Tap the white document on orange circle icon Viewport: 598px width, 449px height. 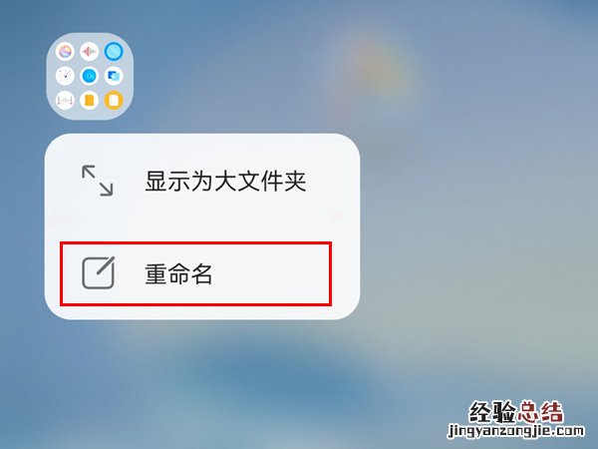click(114, 101)
